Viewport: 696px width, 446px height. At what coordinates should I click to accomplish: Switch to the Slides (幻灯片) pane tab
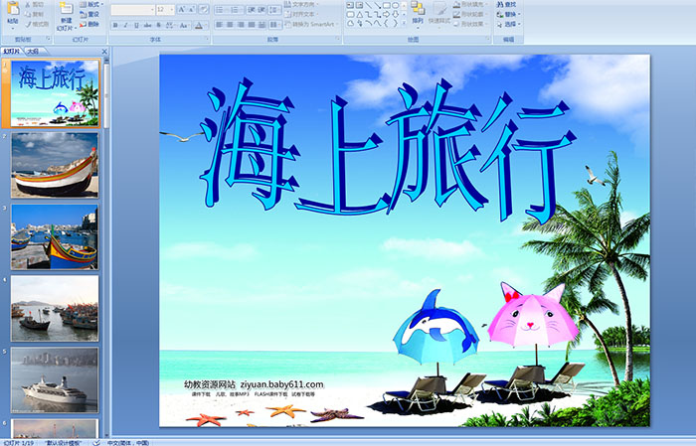coord(11,52)
